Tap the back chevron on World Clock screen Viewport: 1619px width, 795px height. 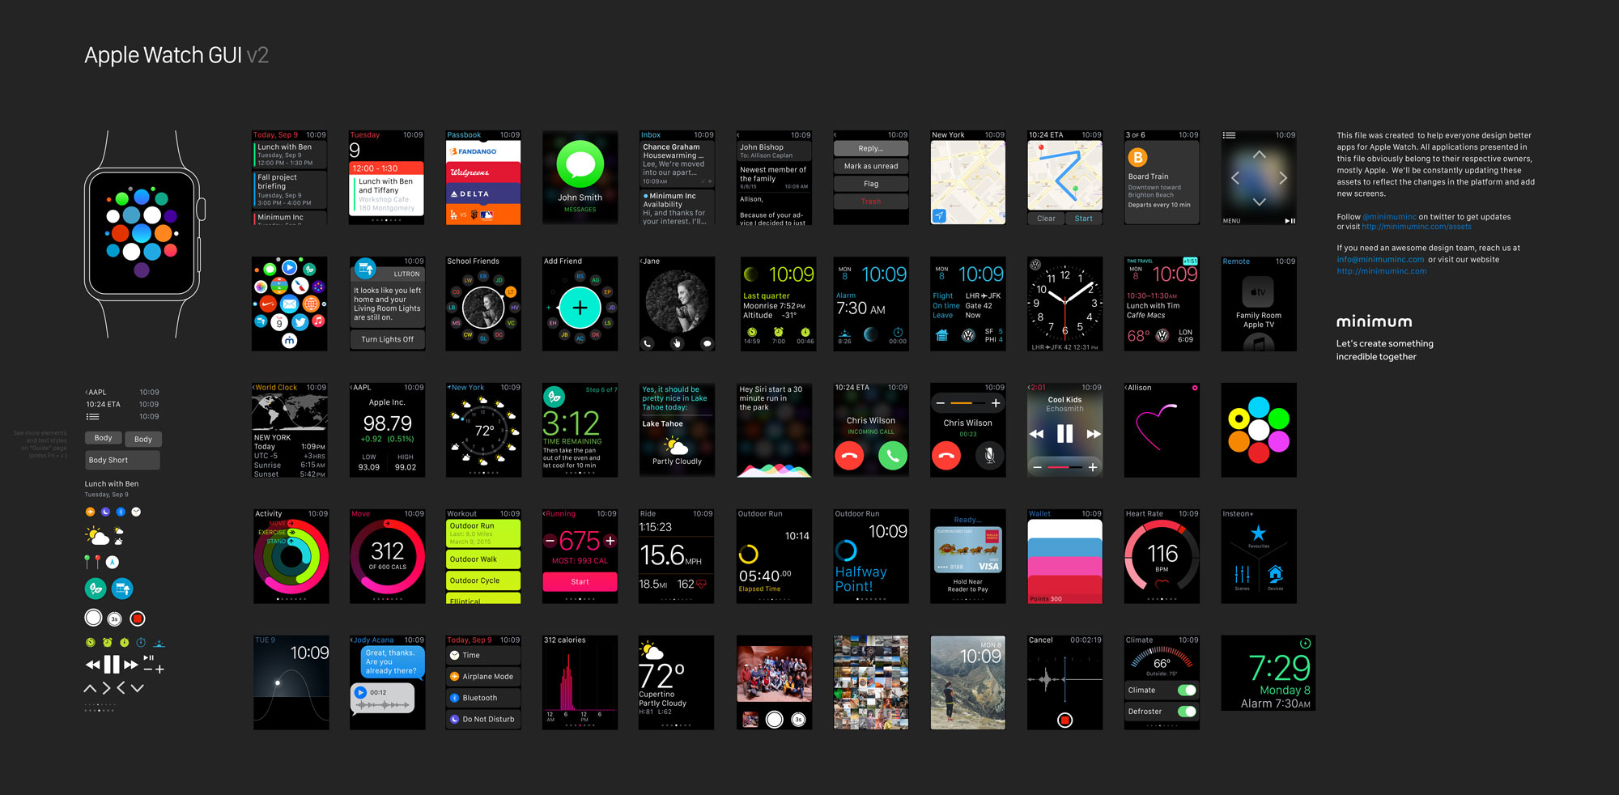254,388
